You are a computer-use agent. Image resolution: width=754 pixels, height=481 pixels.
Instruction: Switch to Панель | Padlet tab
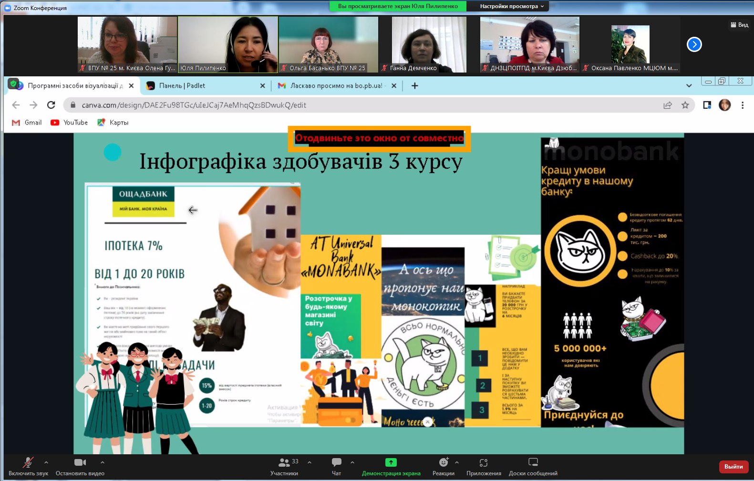(x=206, y=86)
